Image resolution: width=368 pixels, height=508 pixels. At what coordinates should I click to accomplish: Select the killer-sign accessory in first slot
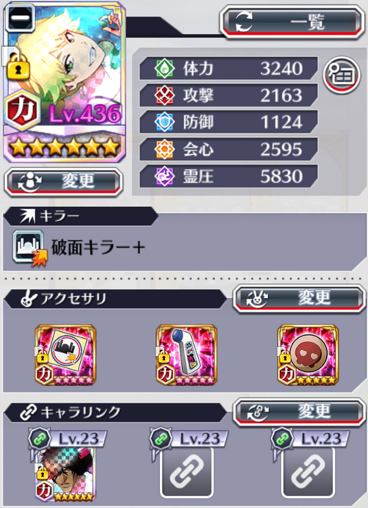pyautogui.click(x=65, y=355)
